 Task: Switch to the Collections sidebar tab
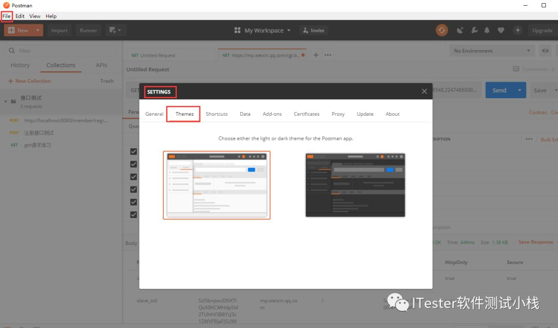pyautogui.click(x=61, y=65)
